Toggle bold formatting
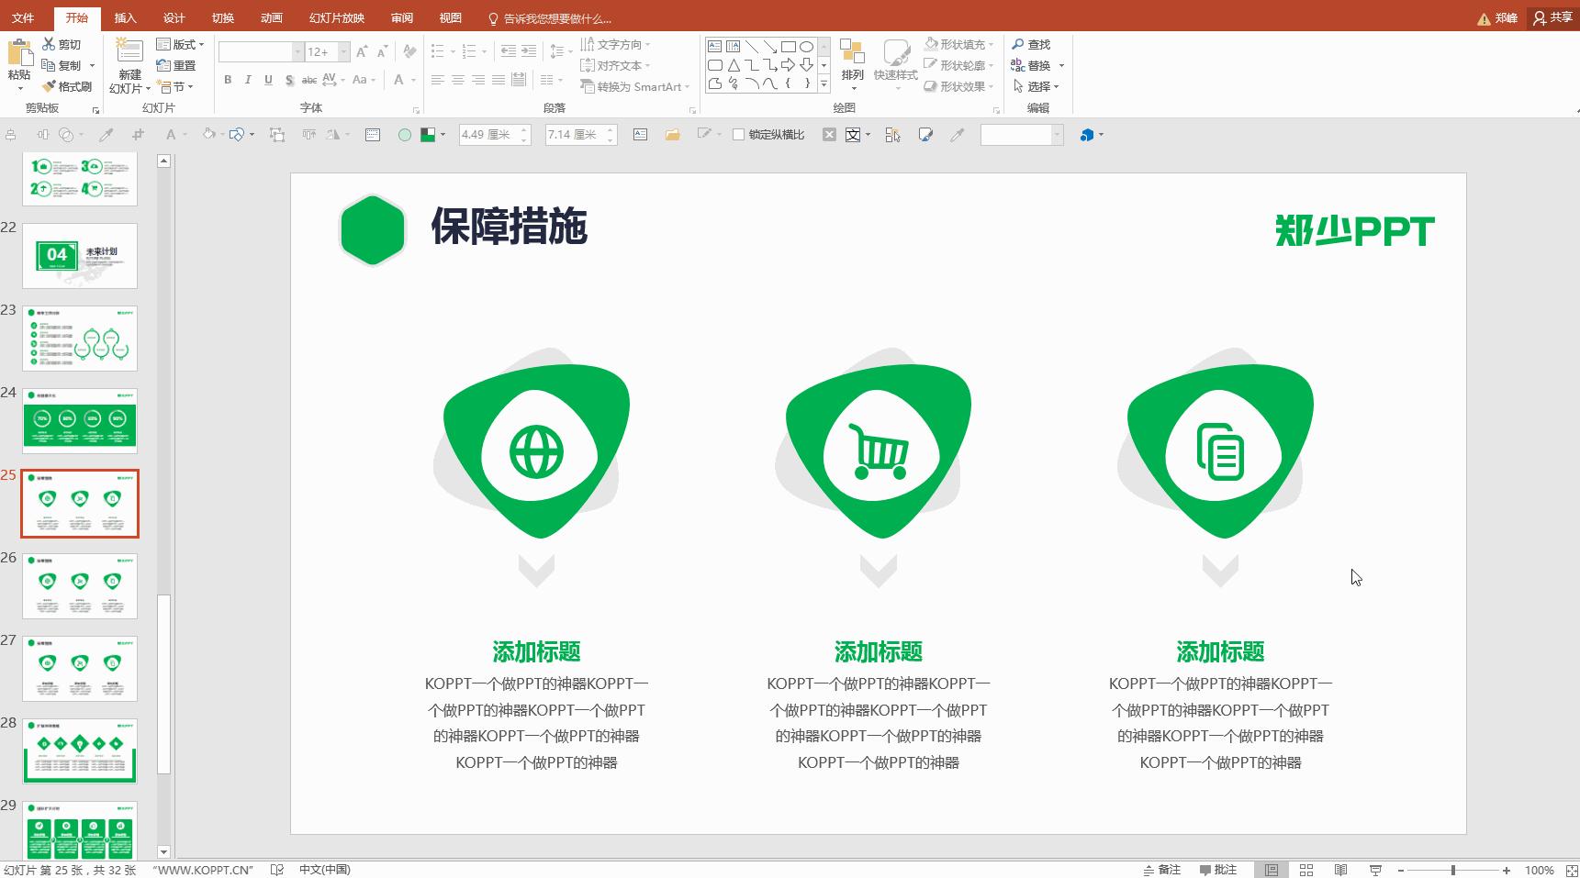 [x=228, y=80]
